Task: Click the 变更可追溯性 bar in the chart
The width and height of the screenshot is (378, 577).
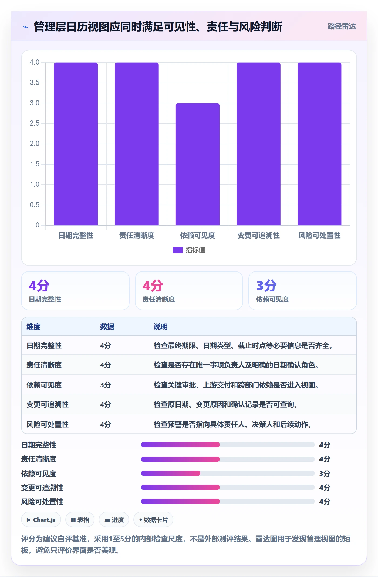Action: click(258, 144)
